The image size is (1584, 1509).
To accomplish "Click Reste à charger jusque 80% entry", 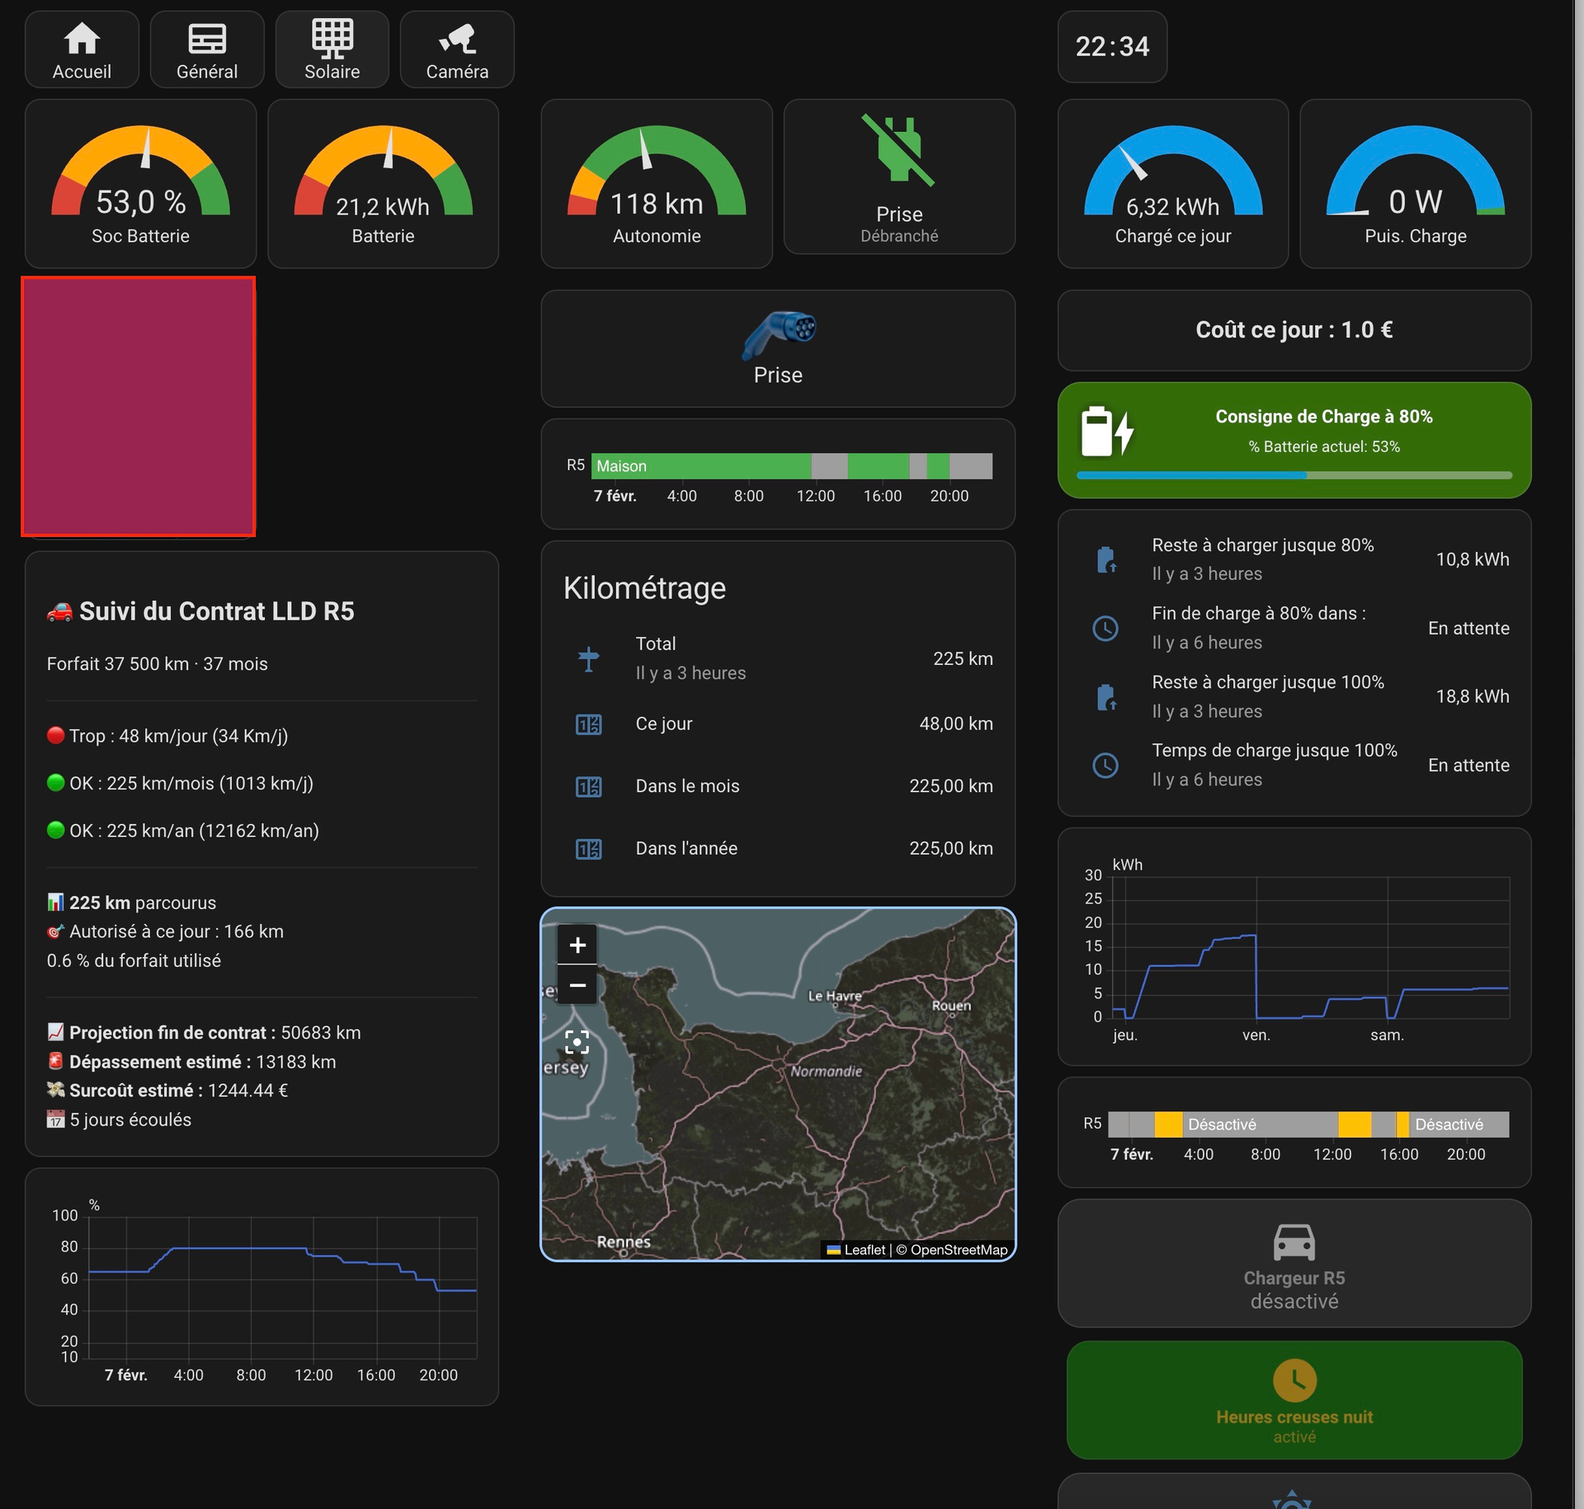I will pos(1294,559).
